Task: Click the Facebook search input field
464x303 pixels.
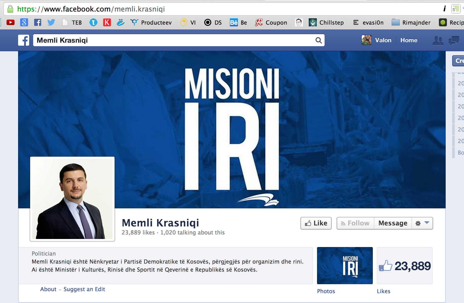Action: click(x=174, y=40)
